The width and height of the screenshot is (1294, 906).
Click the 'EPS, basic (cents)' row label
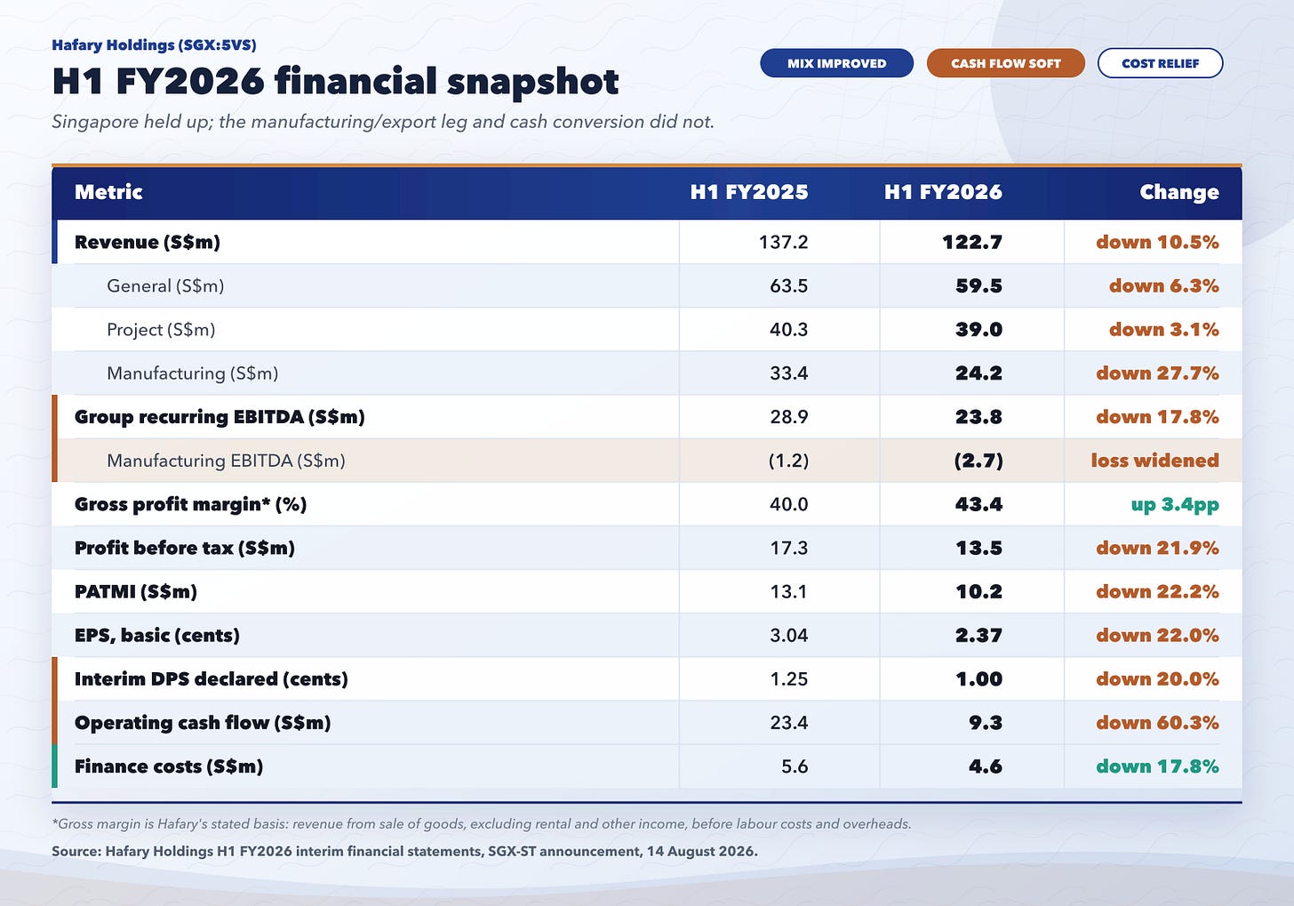pyautogui.click(x=157, y=635)
